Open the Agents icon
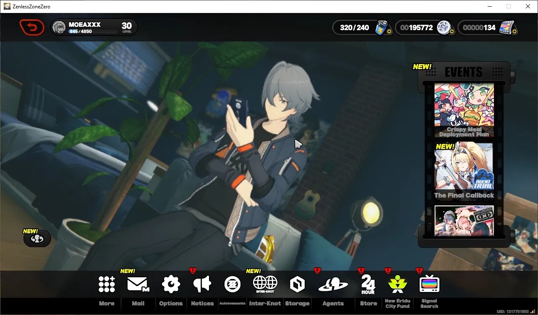538x315 pixels. point(333,285)
